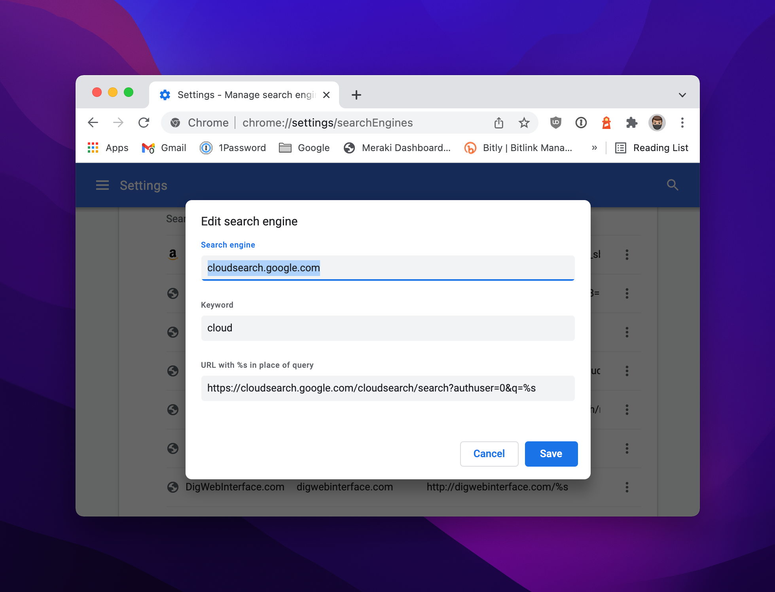Show hidden bookmarks with the double chevron
This screenshot has height=592, width=775.
(594, 148)
